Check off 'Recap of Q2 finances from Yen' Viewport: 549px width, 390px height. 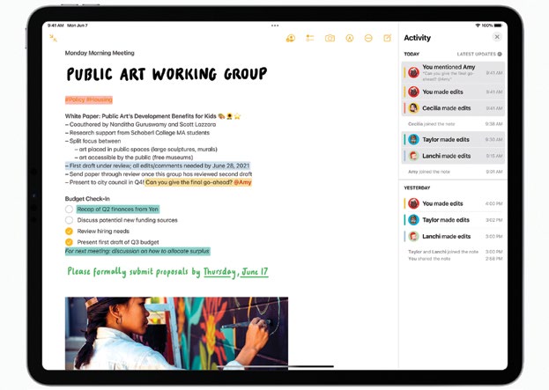click(70, 210)
